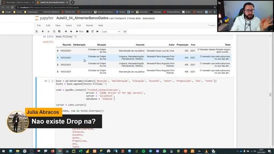Move selected cell up
Viewport: 274px width, 154px height.
66,31
